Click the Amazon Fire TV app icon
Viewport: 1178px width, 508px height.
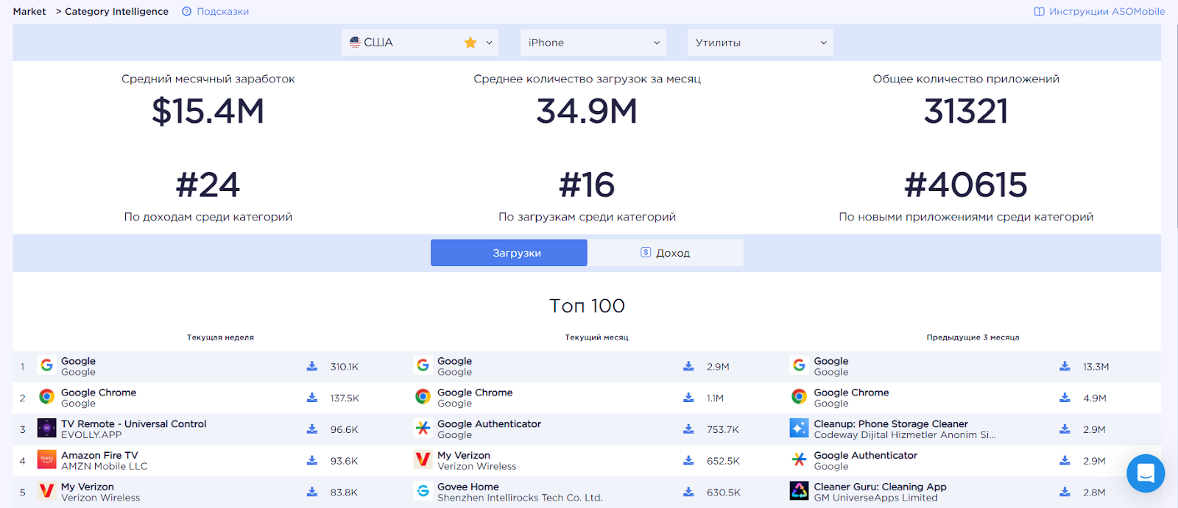coord(46,459)
